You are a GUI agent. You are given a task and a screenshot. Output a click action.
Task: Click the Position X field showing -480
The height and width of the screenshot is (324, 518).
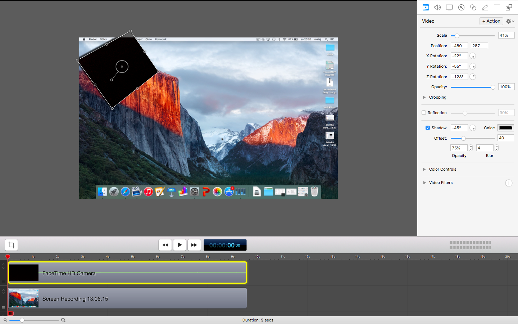(459, 46)
